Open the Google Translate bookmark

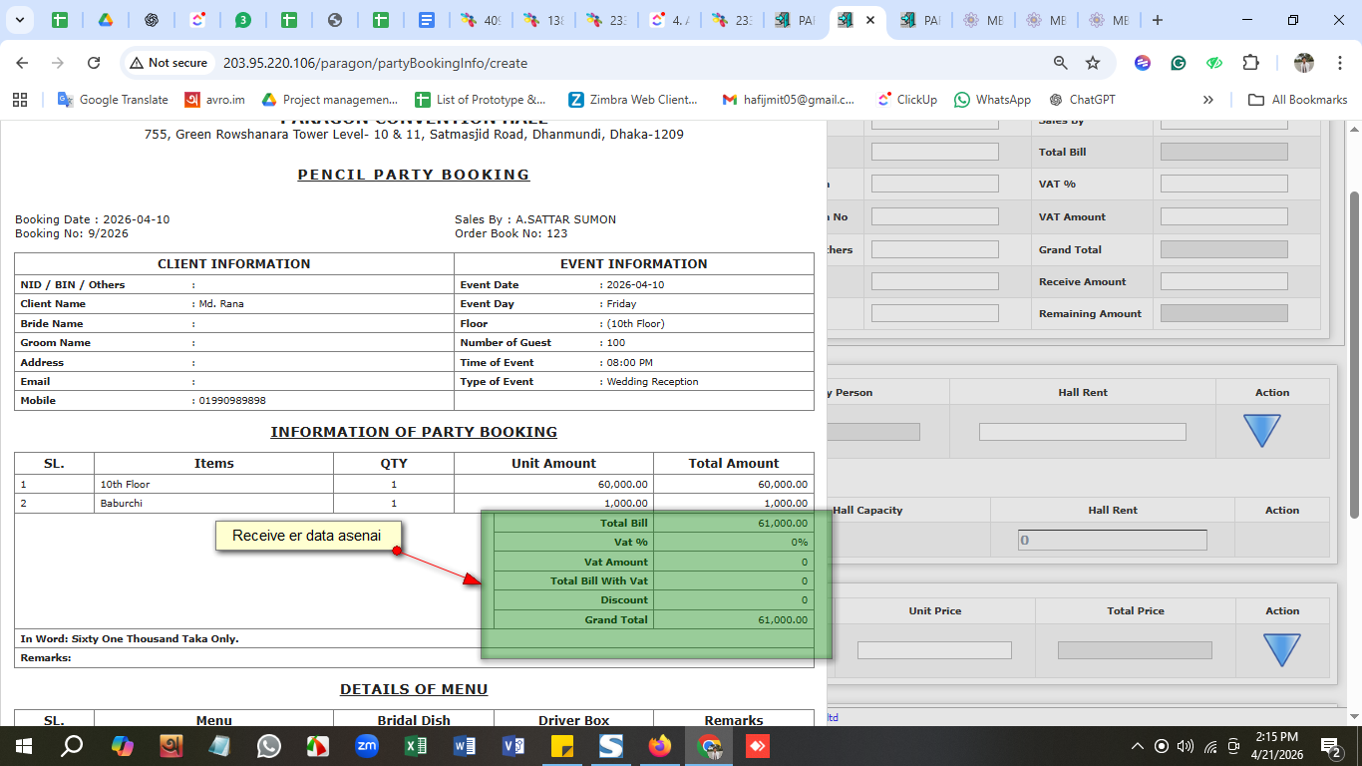pyautogui.click(x=113, y=100)
